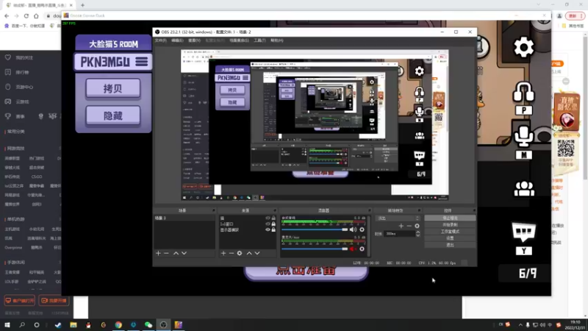This screenshot has width=588, height=331.
Task: Click the studio mode button in OBS
Action: tap(450, 232)
